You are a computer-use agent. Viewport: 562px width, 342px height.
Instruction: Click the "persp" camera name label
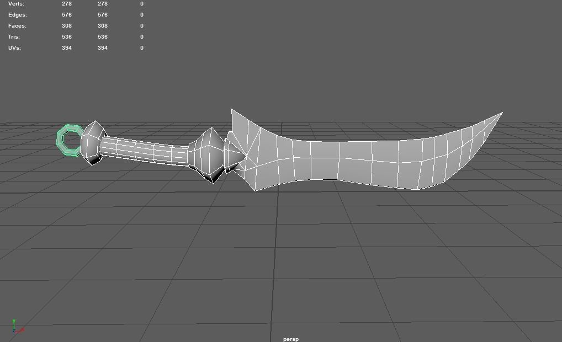(291, 339)
